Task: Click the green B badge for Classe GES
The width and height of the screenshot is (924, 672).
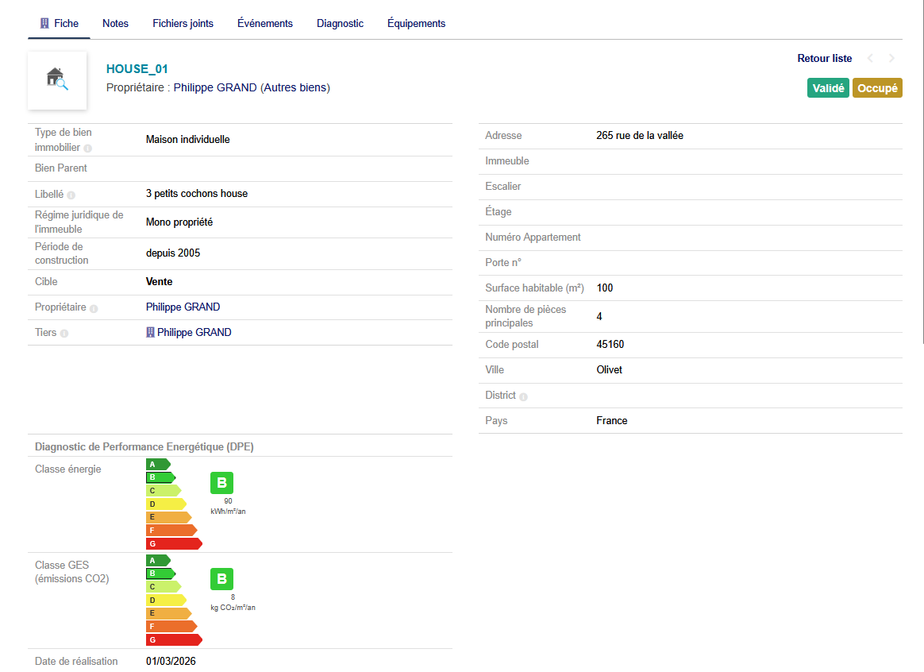Action: 221,579
